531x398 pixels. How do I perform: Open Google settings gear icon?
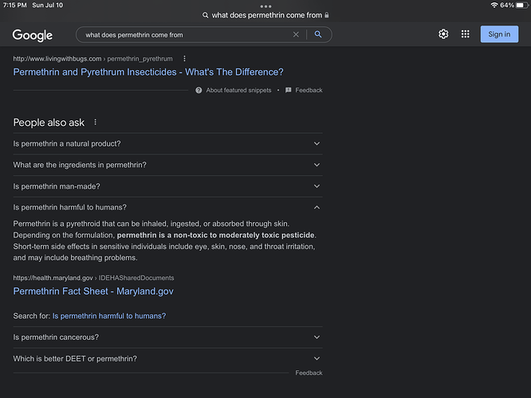coord(443,34)
